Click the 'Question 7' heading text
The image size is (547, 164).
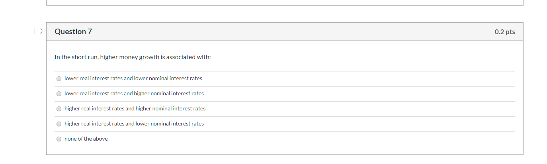73,31
